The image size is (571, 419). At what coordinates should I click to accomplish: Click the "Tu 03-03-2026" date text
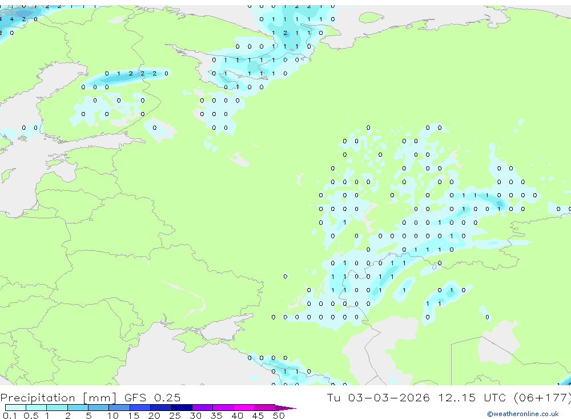378,397
